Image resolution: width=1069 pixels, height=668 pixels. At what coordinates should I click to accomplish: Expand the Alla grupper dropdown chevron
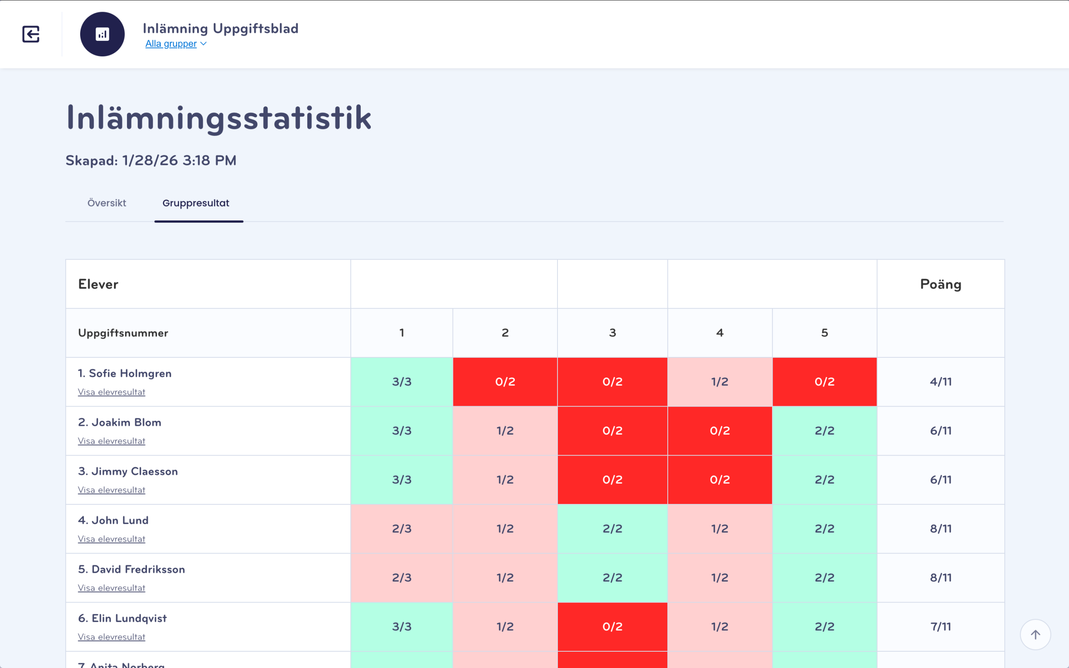tap(204, 44)
